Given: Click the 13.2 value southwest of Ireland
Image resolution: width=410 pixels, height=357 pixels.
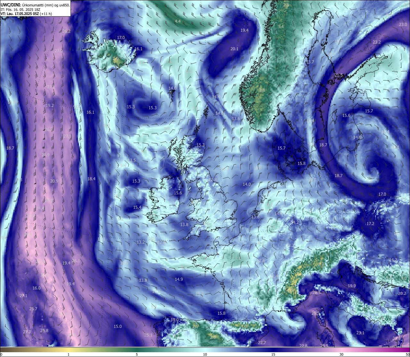Looking at the screenshot, I should 141,242.
